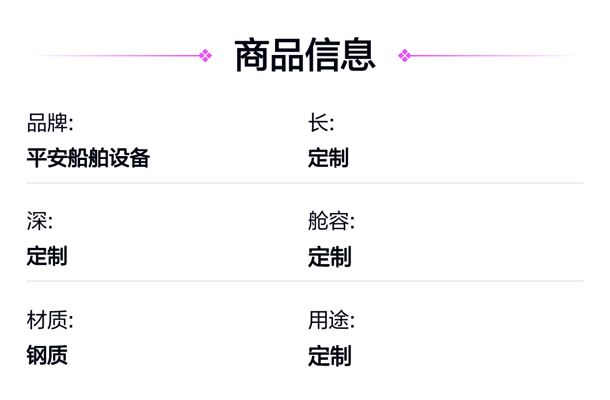610x400 pixels.
Task: Click the 钢质 material value
Action: (x=47, y=355)
